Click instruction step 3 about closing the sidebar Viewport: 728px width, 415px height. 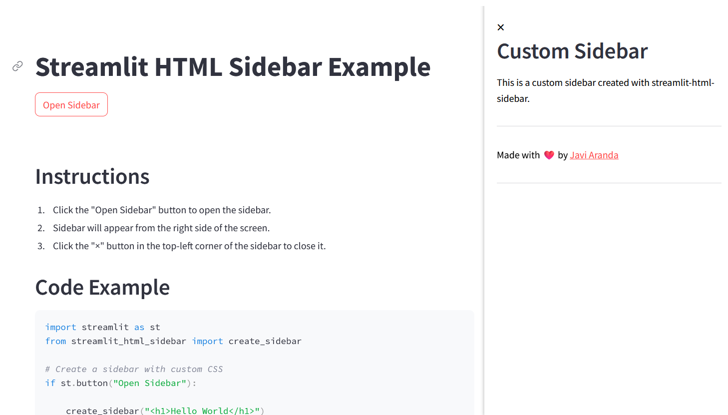point(189,246)
